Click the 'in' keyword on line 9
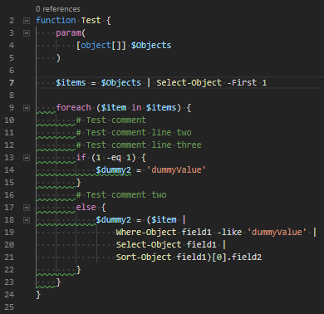The image size is (324, 314). click(136, 108)
